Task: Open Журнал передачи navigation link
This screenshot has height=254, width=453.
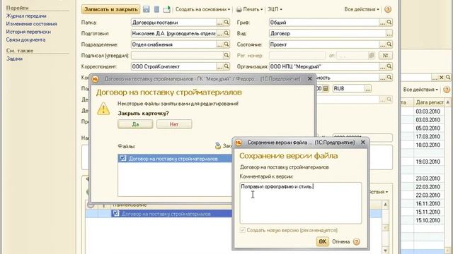Action: tap(26, 16)
